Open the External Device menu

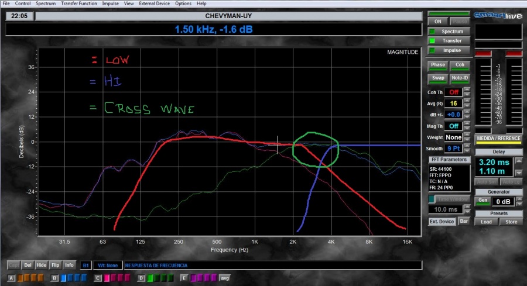coord(155,4)
